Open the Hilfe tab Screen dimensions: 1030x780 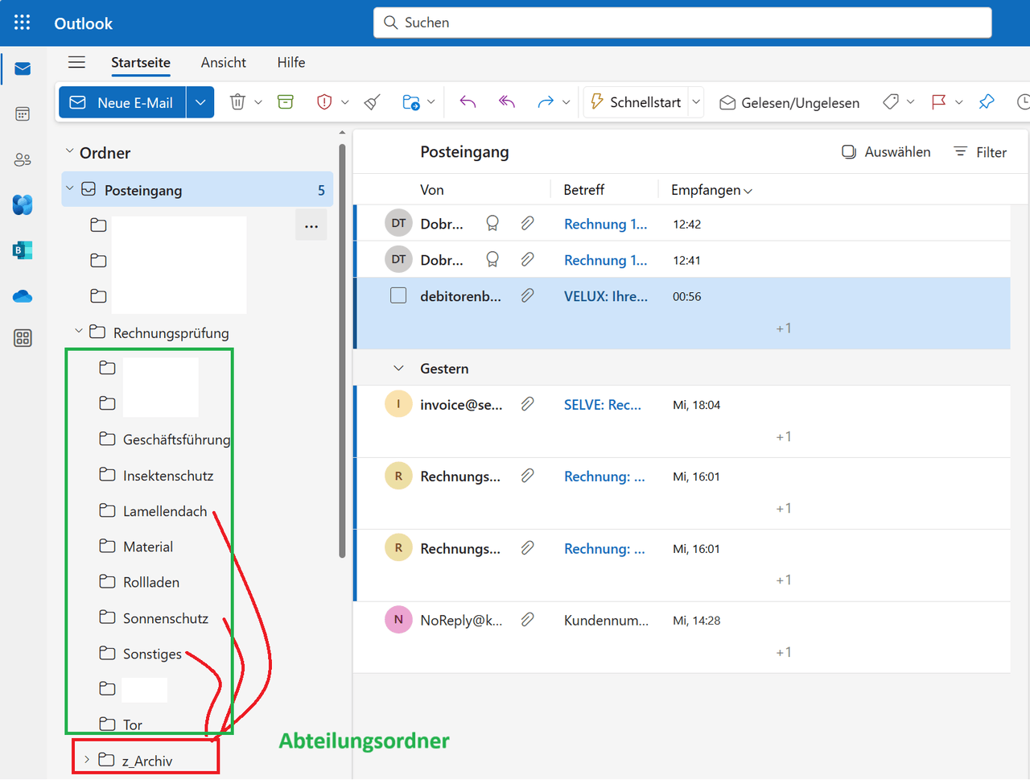(290, 63)
